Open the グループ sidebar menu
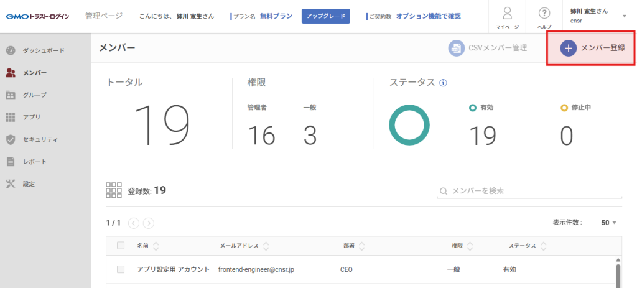Screen dimensions: 637x288 point(34,95)
